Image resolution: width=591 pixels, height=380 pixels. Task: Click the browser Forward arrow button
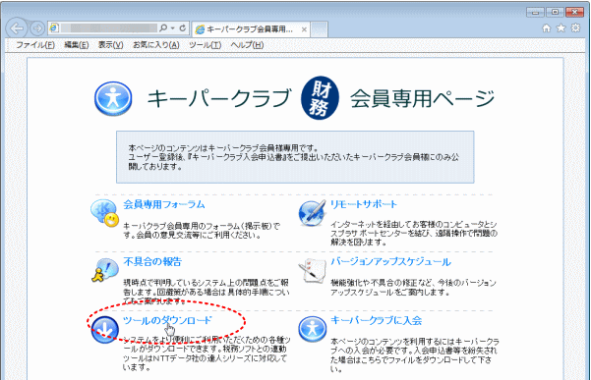click(x=37, y=28)
